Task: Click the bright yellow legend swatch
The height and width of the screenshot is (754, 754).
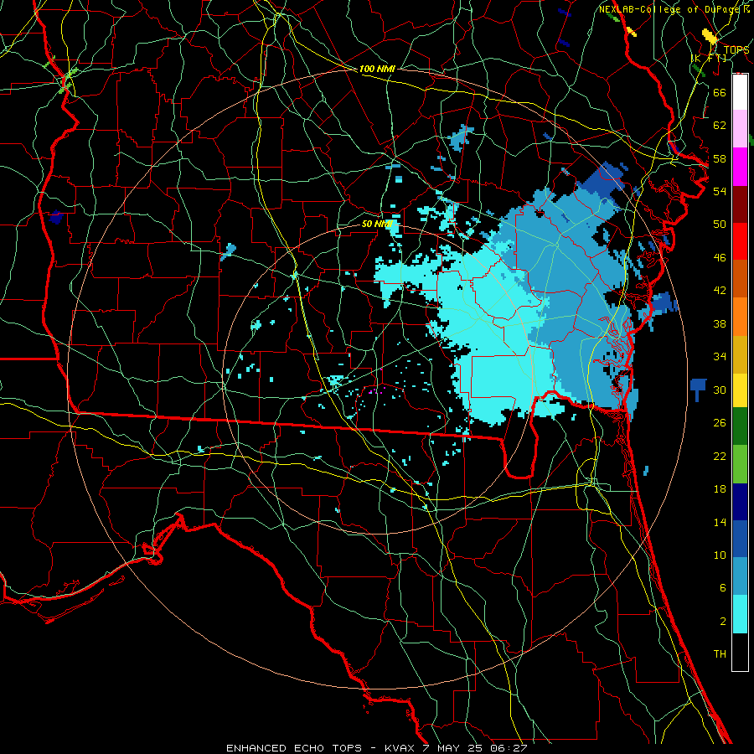Action: tap(740, 390)
